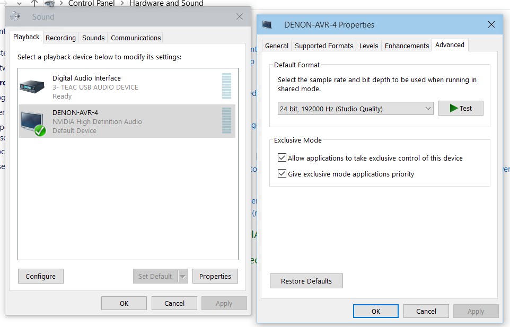Click the Control Panel icon in address bar
Image resolution: width=510 pixels, height=327 pixels.
(x=49, y=3)
